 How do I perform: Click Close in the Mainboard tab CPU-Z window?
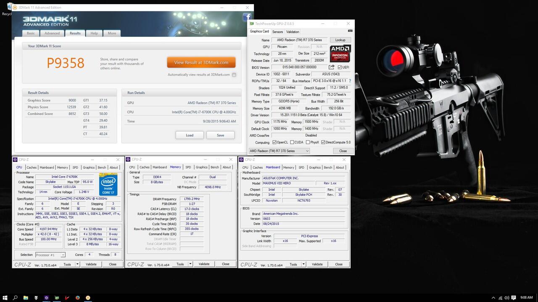339,264
